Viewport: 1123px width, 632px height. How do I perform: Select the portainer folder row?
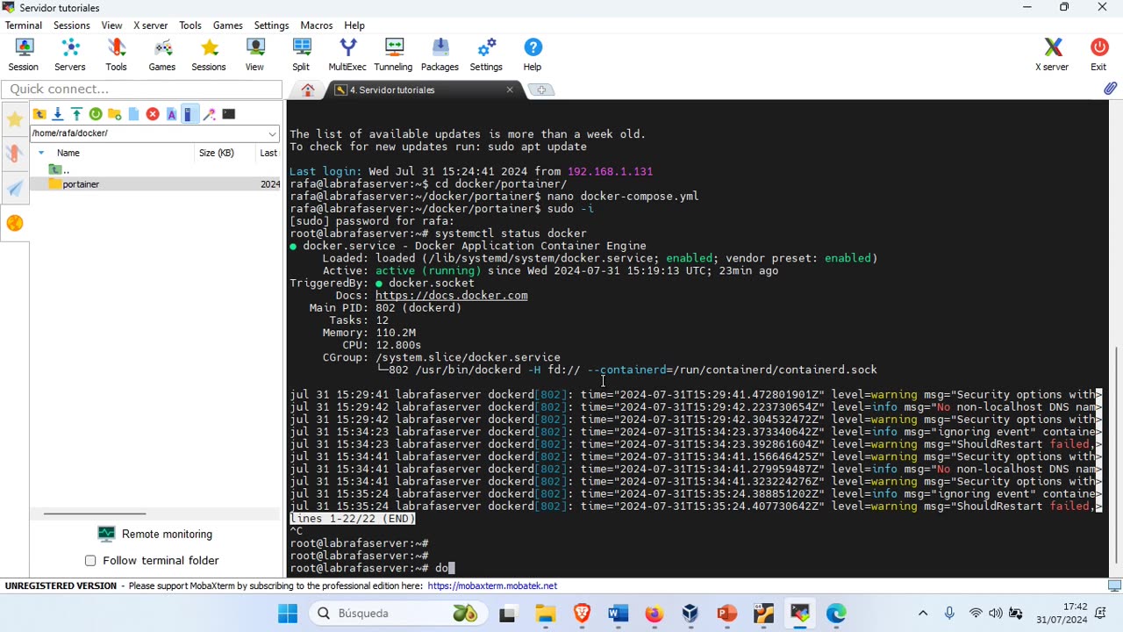pyautogui.click(x=155, y=184)
